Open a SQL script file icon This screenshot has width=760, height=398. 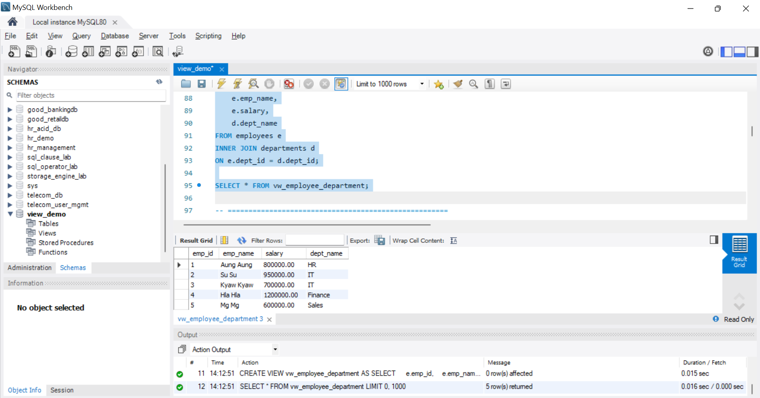(31, 51)
